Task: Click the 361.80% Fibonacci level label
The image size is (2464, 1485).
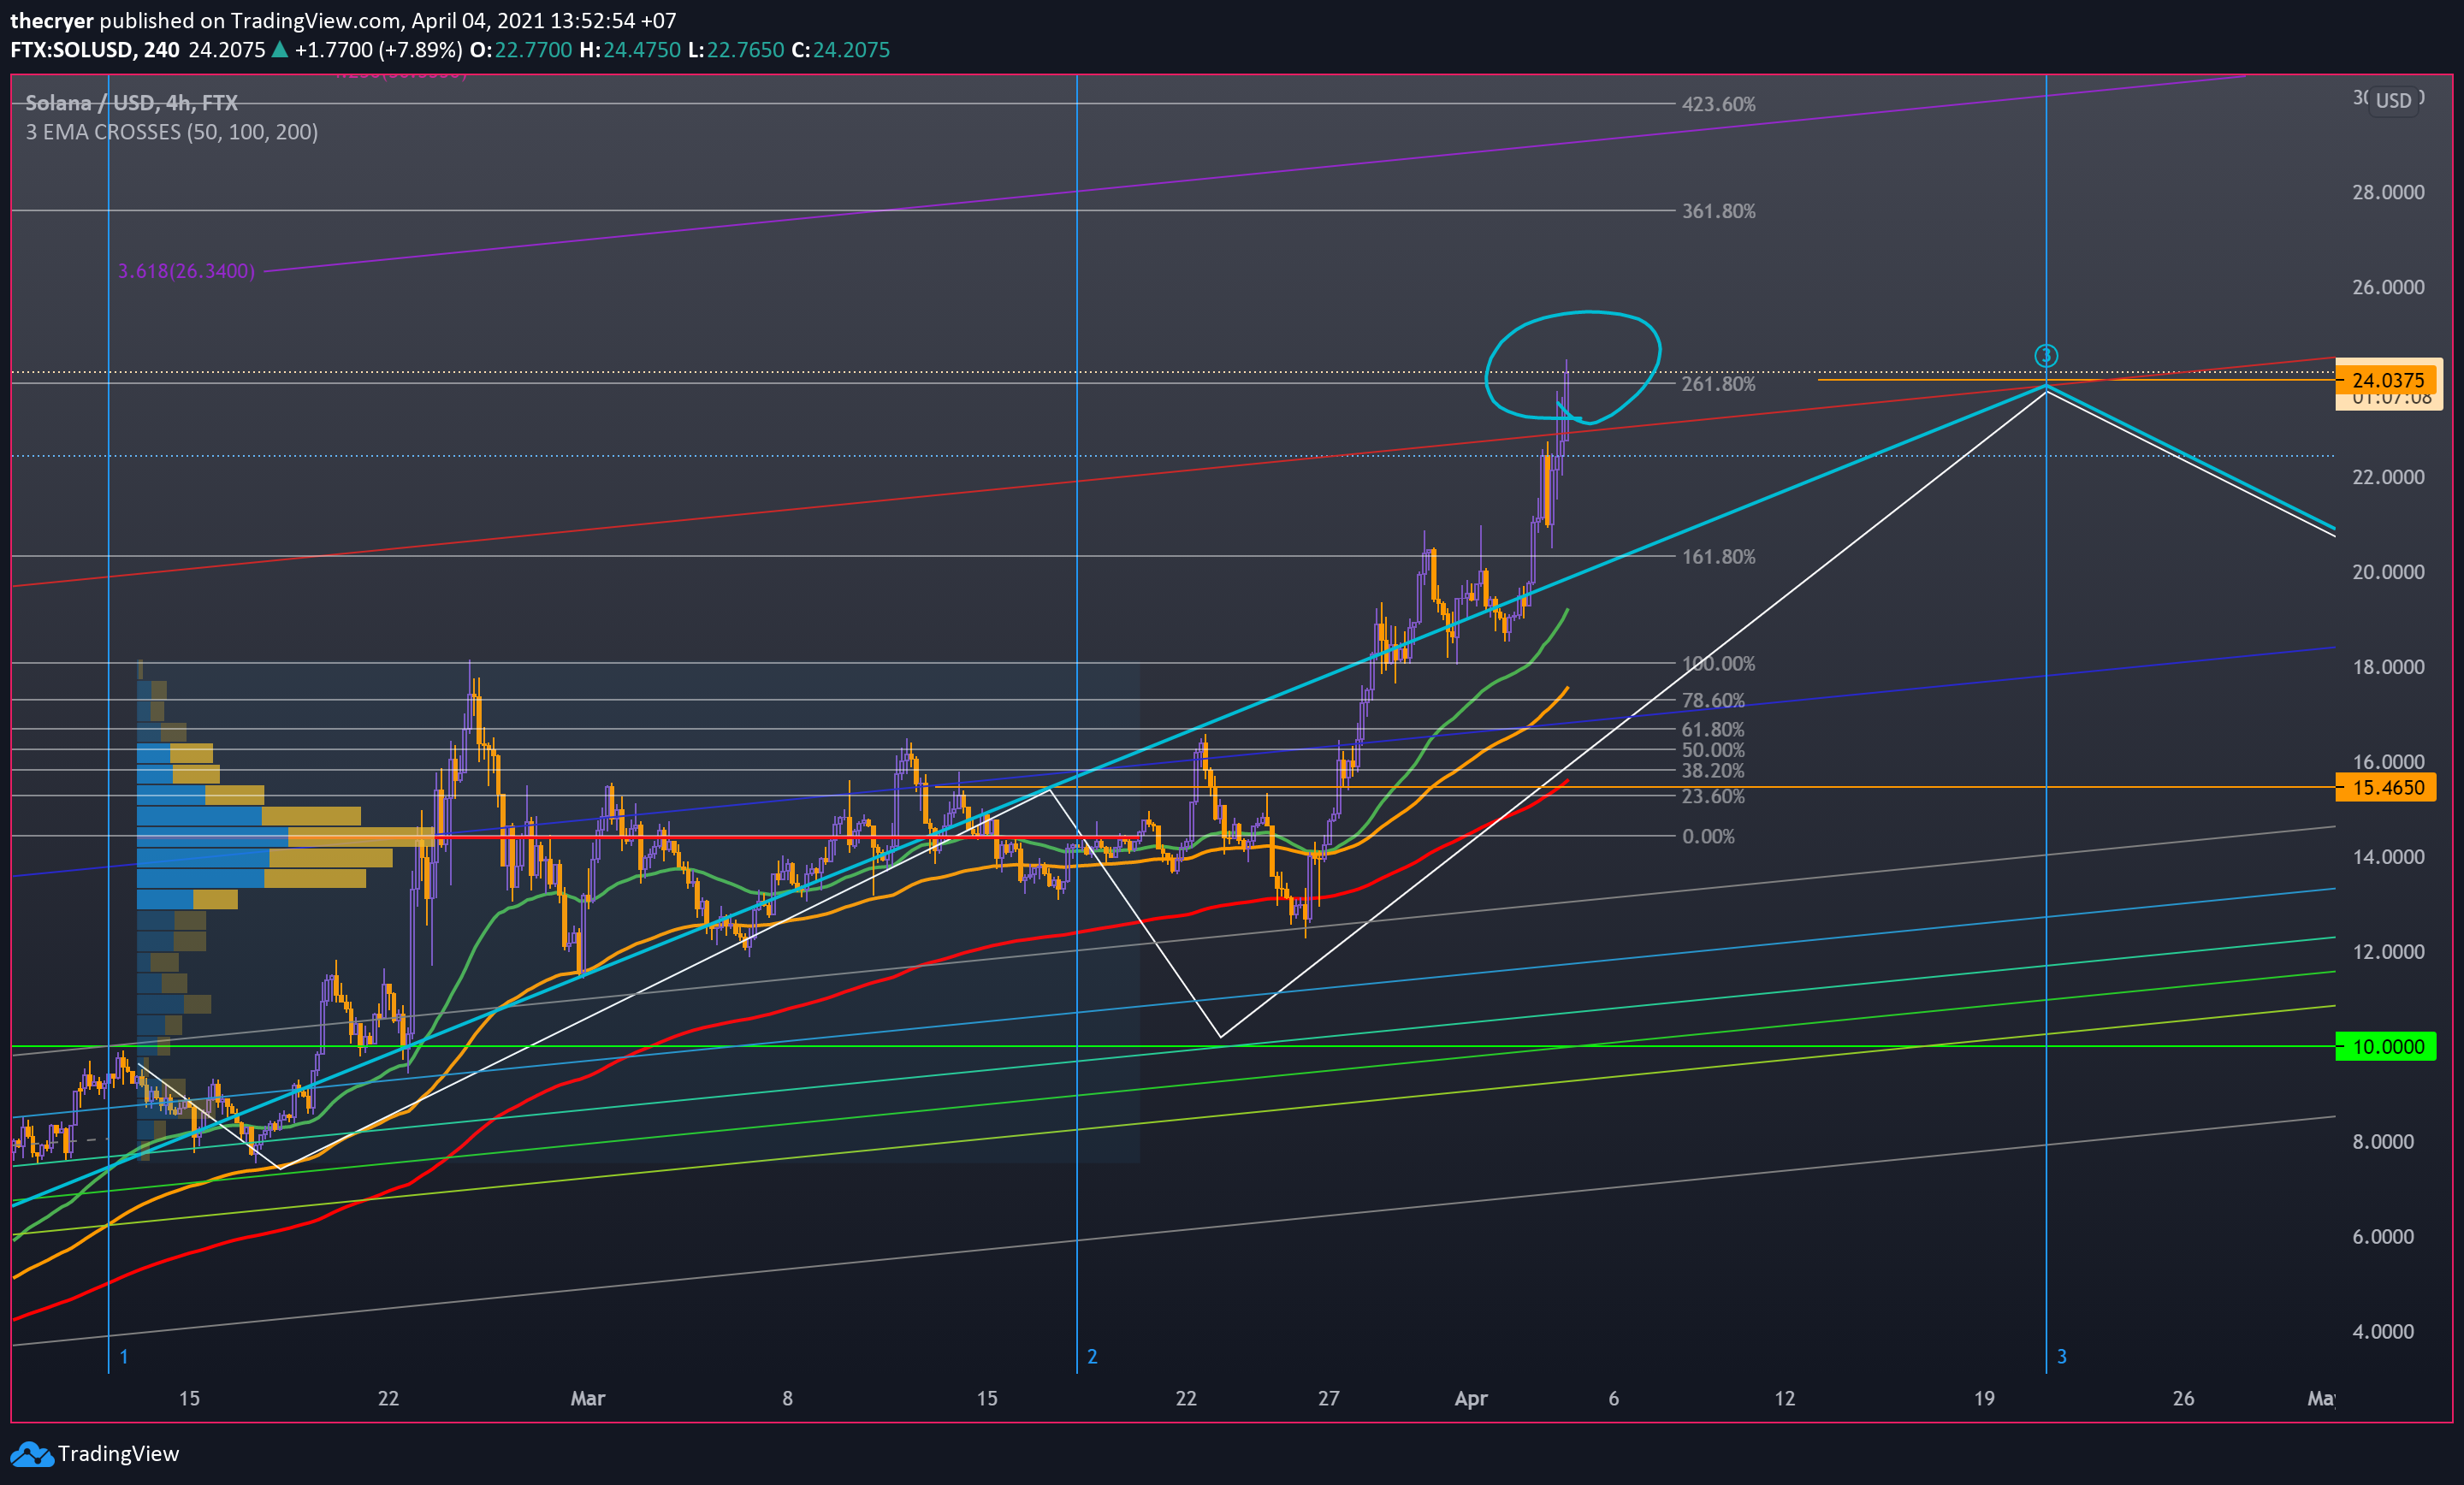Action: [1718, 211]
